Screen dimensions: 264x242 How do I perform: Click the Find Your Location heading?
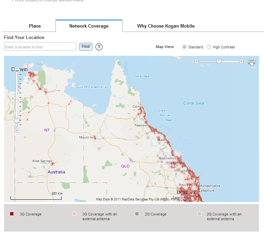(x=24, y=38)
